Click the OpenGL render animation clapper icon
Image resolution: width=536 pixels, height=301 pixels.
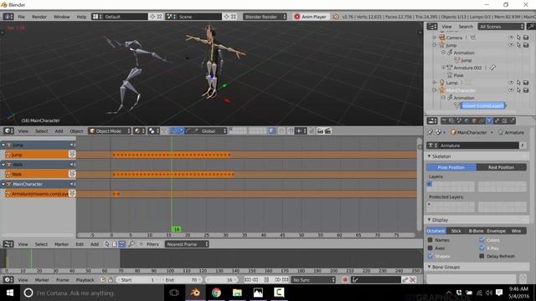tap(327, 131)
